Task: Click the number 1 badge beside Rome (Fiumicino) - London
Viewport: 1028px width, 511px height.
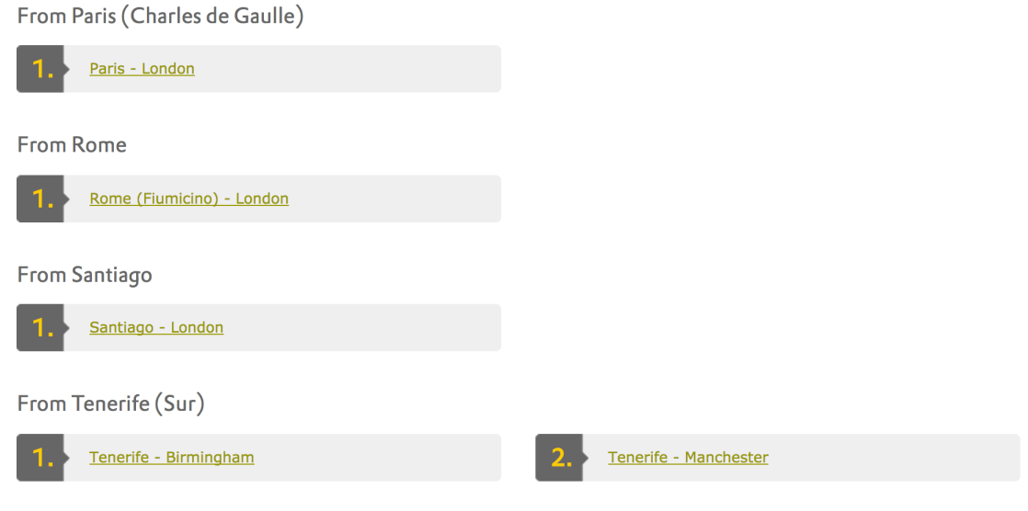Action: click(40, 199)
